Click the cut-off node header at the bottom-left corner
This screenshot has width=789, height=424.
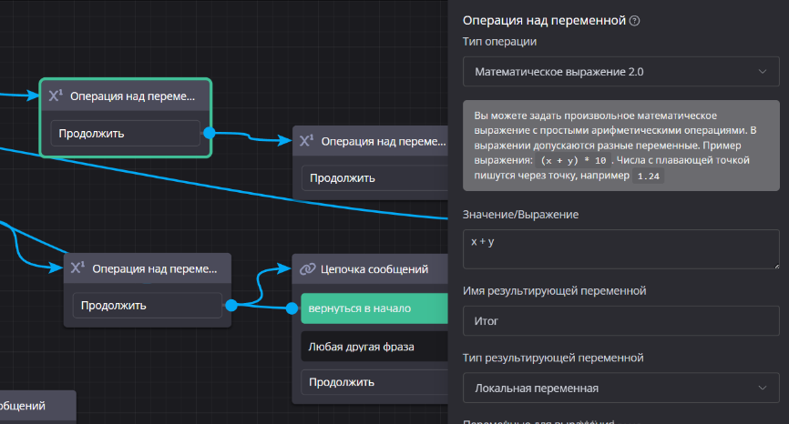[32, 406]
